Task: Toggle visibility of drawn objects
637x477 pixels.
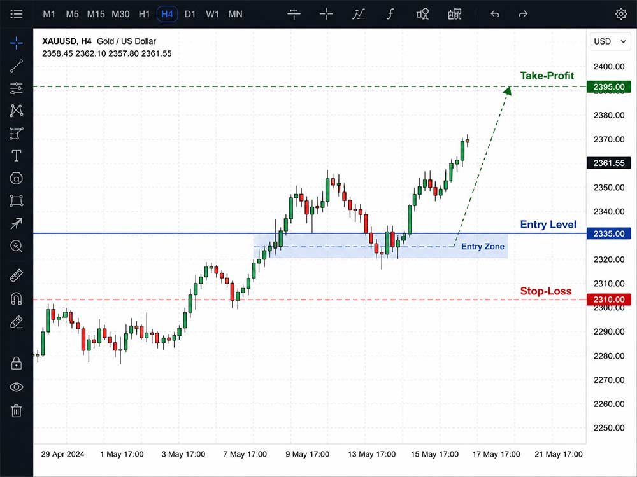Action: (17, 387)
